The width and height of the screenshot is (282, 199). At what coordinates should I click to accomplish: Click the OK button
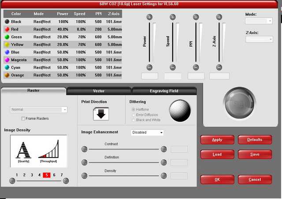217,180
